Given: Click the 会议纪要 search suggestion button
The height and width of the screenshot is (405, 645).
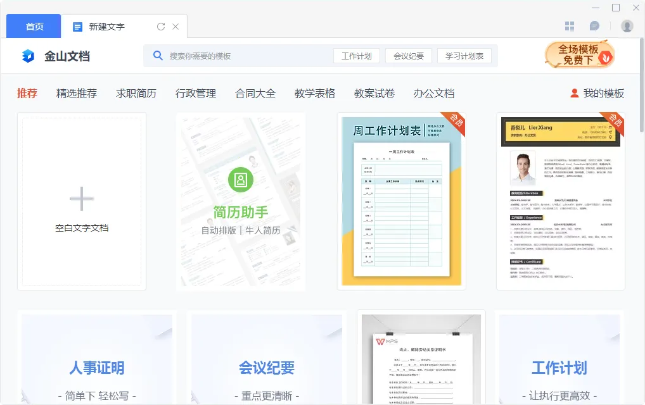Looking at the screenshot, I should coord(409,56).
